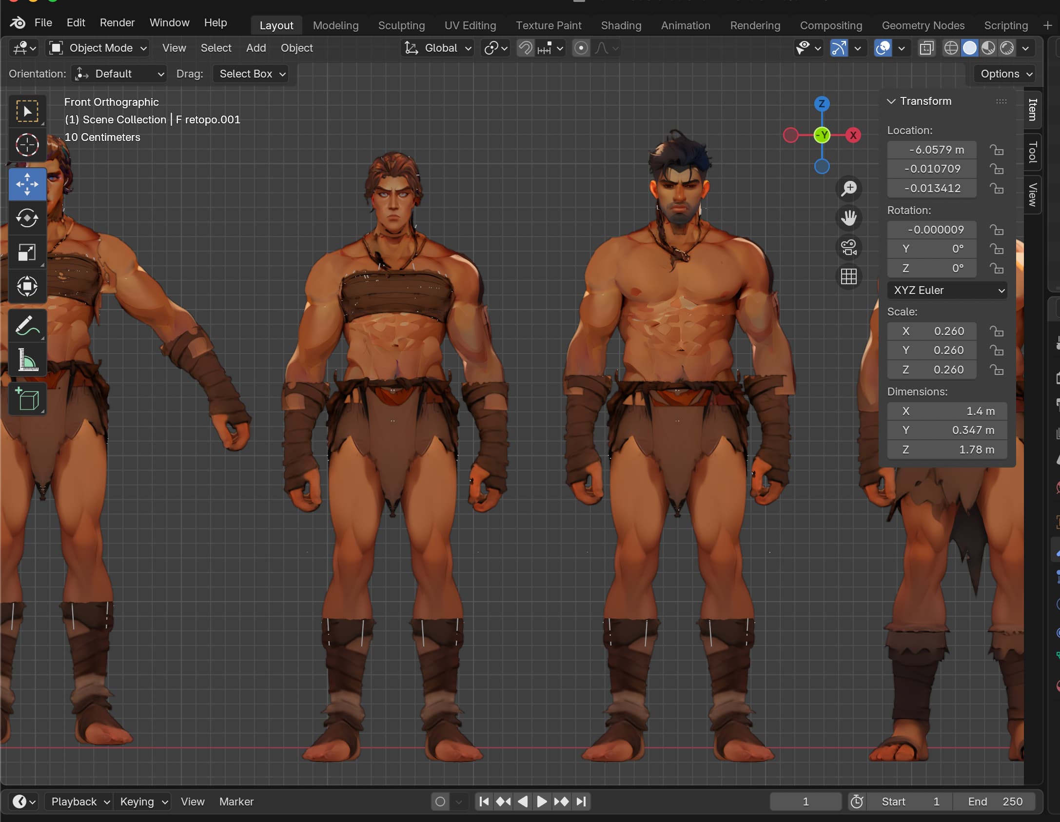Viewport: 1060px width, 822px height.
Task: Collapse the Transform panel
Action: pos(891,101)
